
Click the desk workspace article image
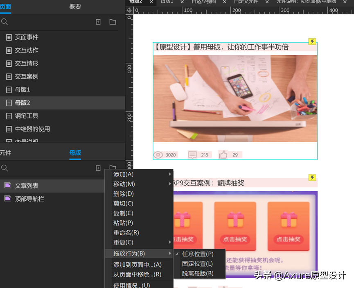tap(235, 99)
